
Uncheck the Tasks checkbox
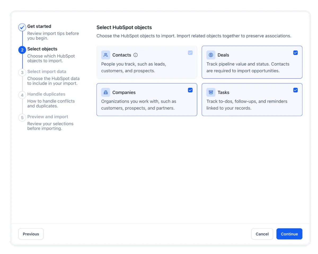(295, 90)
